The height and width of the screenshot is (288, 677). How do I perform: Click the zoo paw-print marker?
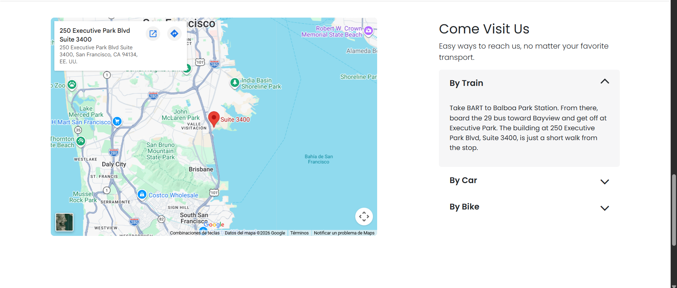(x=72, y=84)
